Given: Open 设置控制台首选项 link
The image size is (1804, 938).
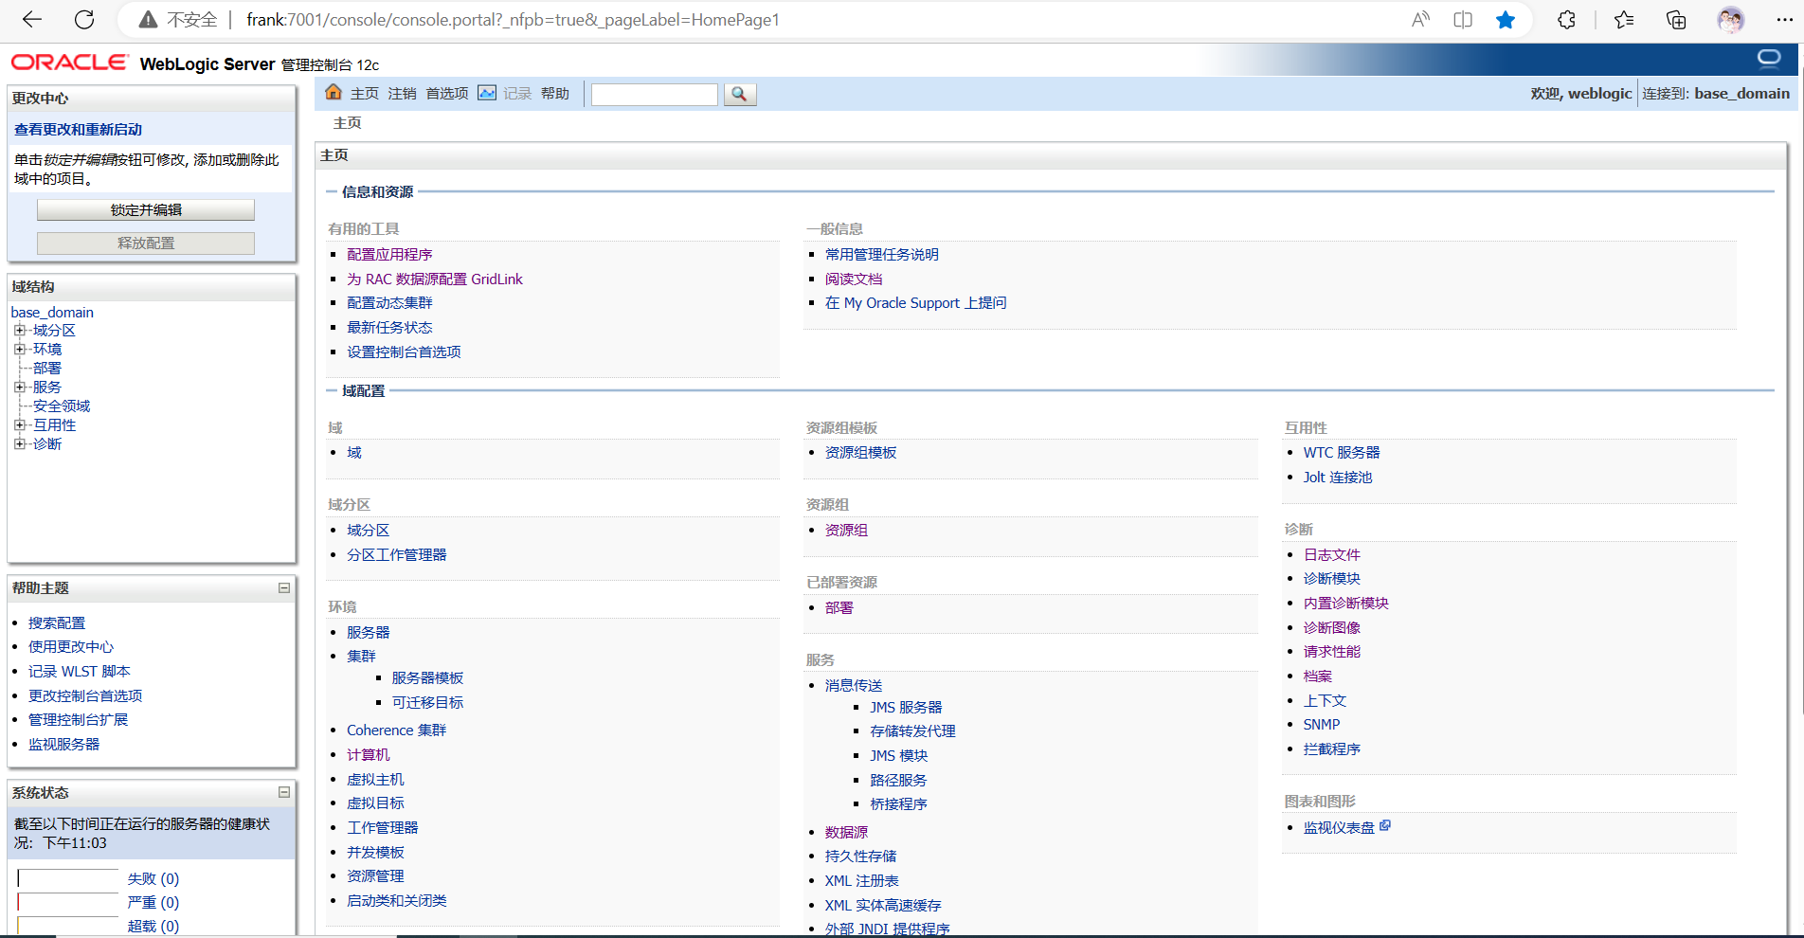Looking at the screenshot, I should coord(404,352).
